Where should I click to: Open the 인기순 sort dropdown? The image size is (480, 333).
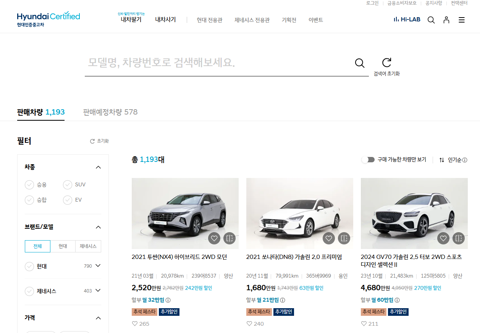pyautogui.click(x=454, y=160)
